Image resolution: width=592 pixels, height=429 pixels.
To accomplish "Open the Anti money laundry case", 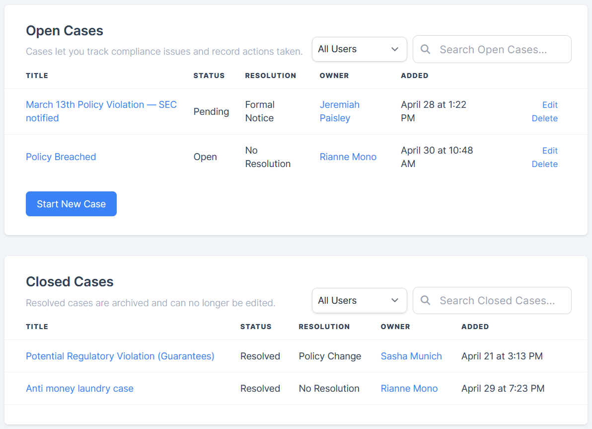I will point(79,388).
